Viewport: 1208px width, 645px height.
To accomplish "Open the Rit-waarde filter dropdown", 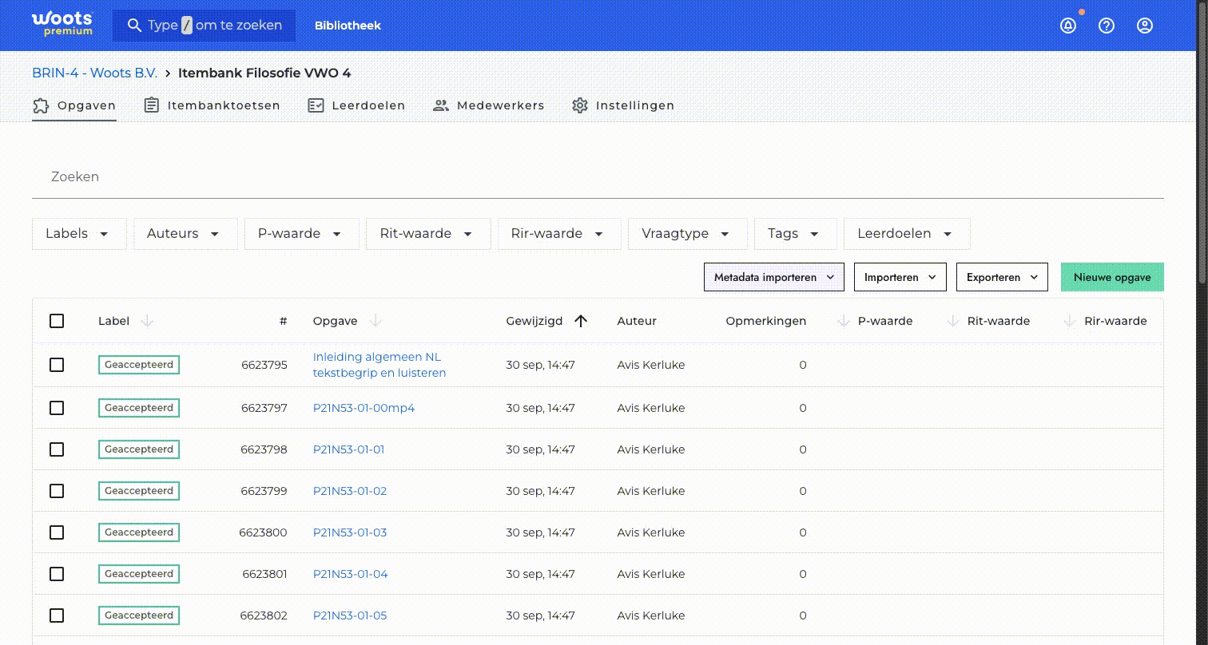I will point(428,234).
